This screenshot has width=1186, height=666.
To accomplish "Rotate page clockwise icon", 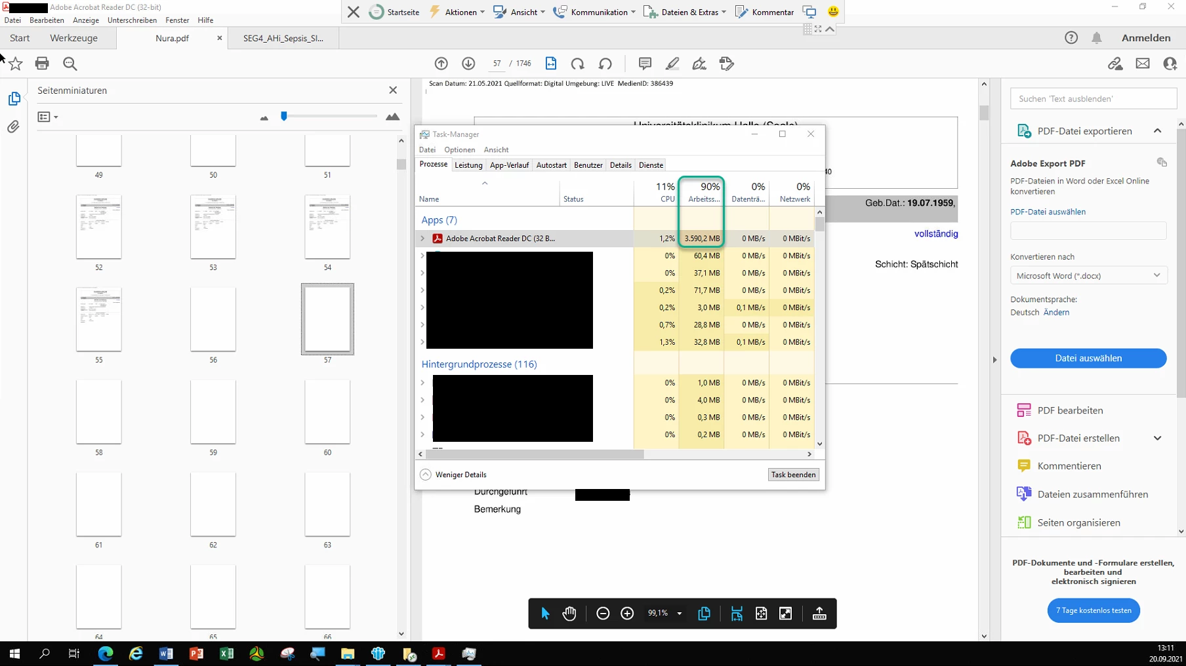I will (x=578, y=64).
